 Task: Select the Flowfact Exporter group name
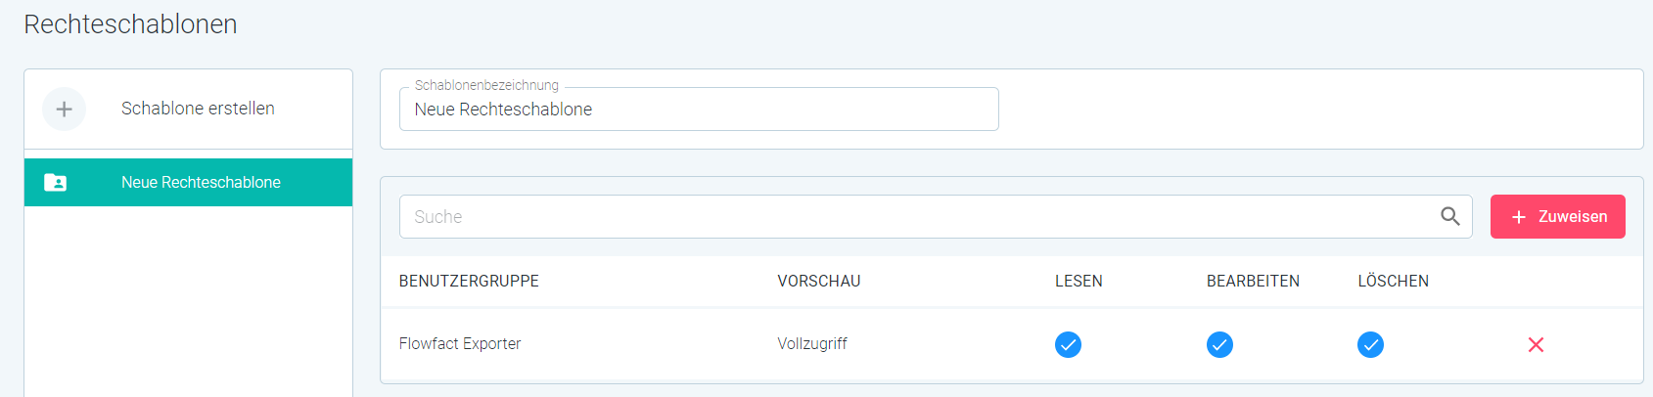(x=460, y=344)
